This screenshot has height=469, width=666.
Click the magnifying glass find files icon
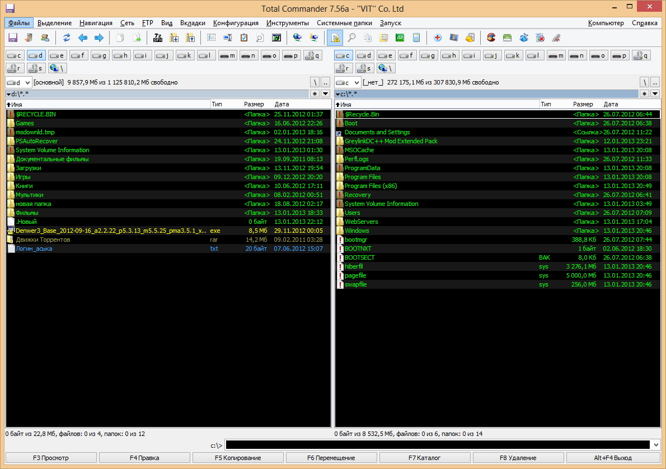coord(351,38)
